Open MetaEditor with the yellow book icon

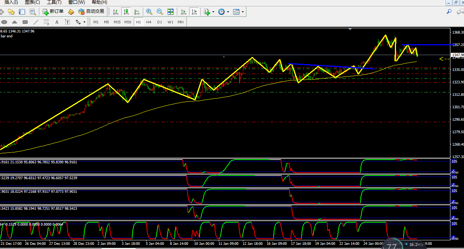71,12
